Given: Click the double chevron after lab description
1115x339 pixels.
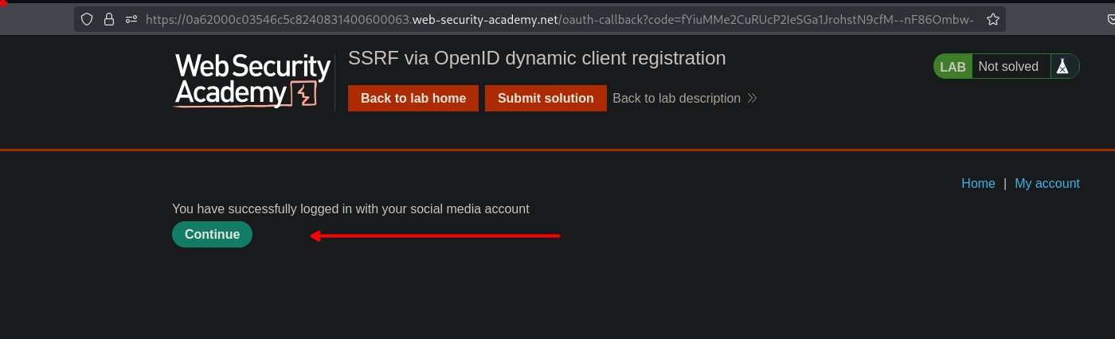Looking at the screenshot, I should [753, 99].
